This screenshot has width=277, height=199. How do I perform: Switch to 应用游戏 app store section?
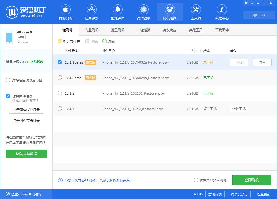point(91,12)
